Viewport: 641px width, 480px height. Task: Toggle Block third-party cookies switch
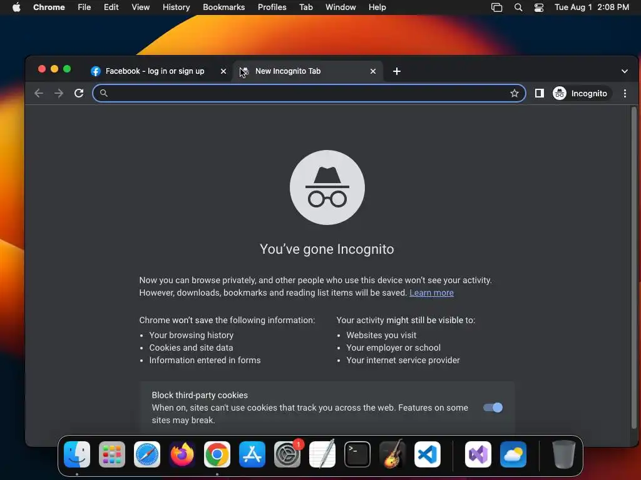point(493,407)
